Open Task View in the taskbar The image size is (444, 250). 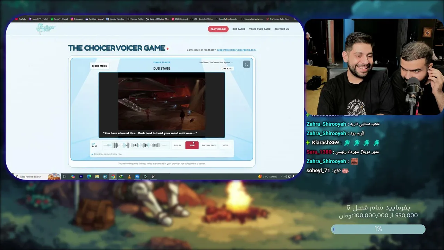click(65, 177)
